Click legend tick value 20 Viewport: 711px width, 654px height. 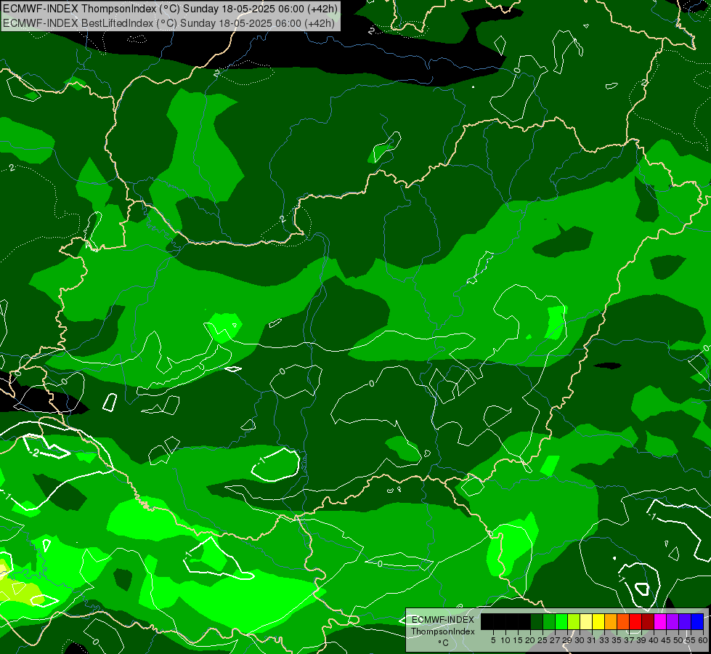[x=530, y=640]
